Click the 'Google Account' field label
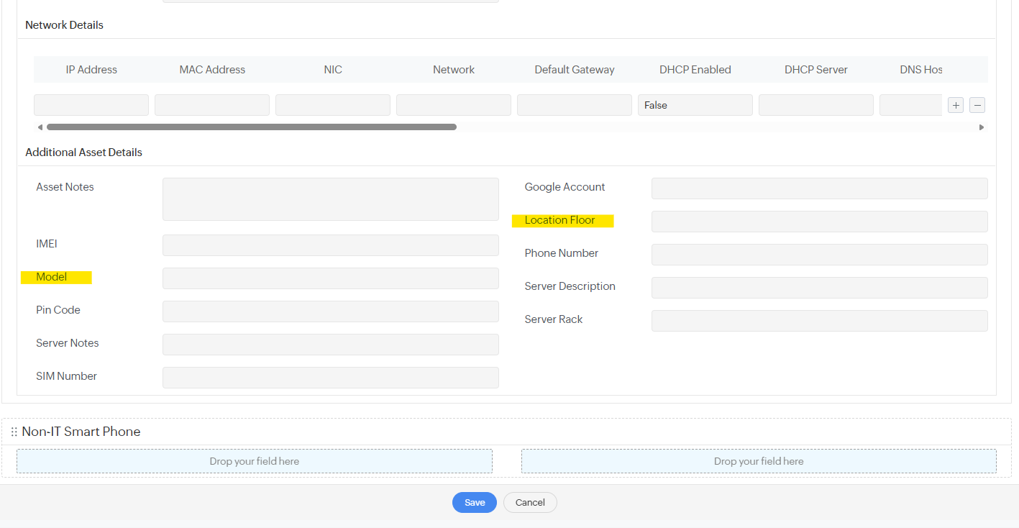Viewport: 1019px width, 528px height. (x=565, y=187)
